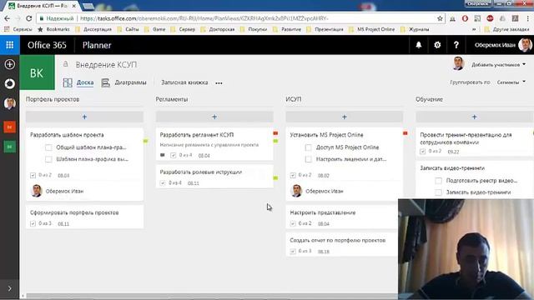Open the MS Project Online bookmarks folder
The image size is (534, 300).
click(x=372, y=29)
